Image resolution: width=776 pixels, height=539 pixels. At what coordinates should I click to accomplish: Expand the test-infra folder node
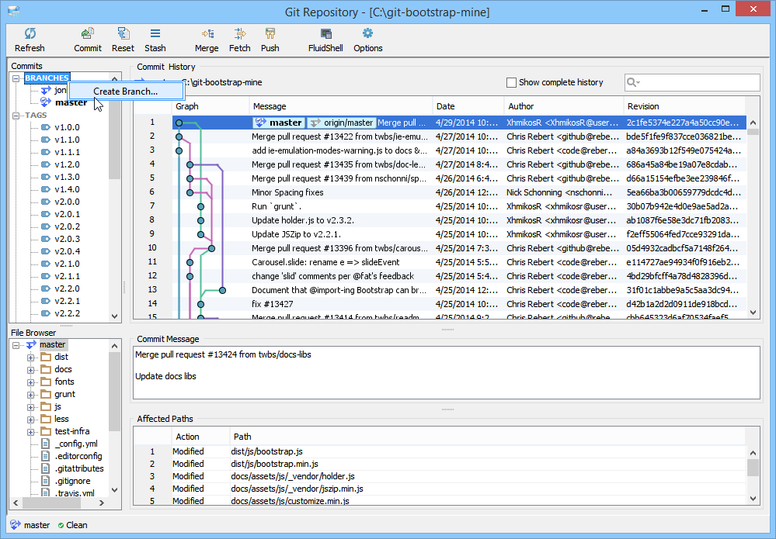(31, 432)
